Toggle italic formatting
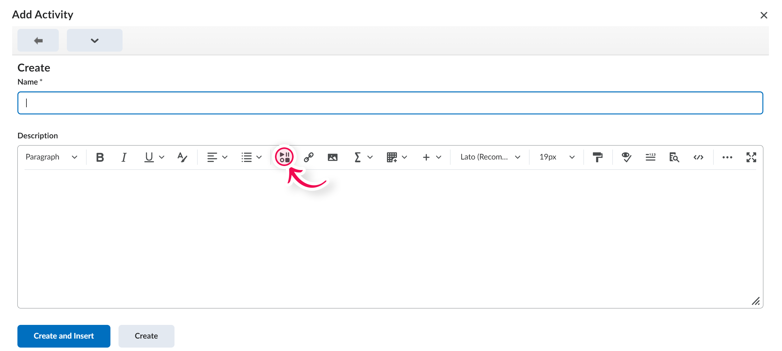The image size is (782, 351). tap(124, 157)
